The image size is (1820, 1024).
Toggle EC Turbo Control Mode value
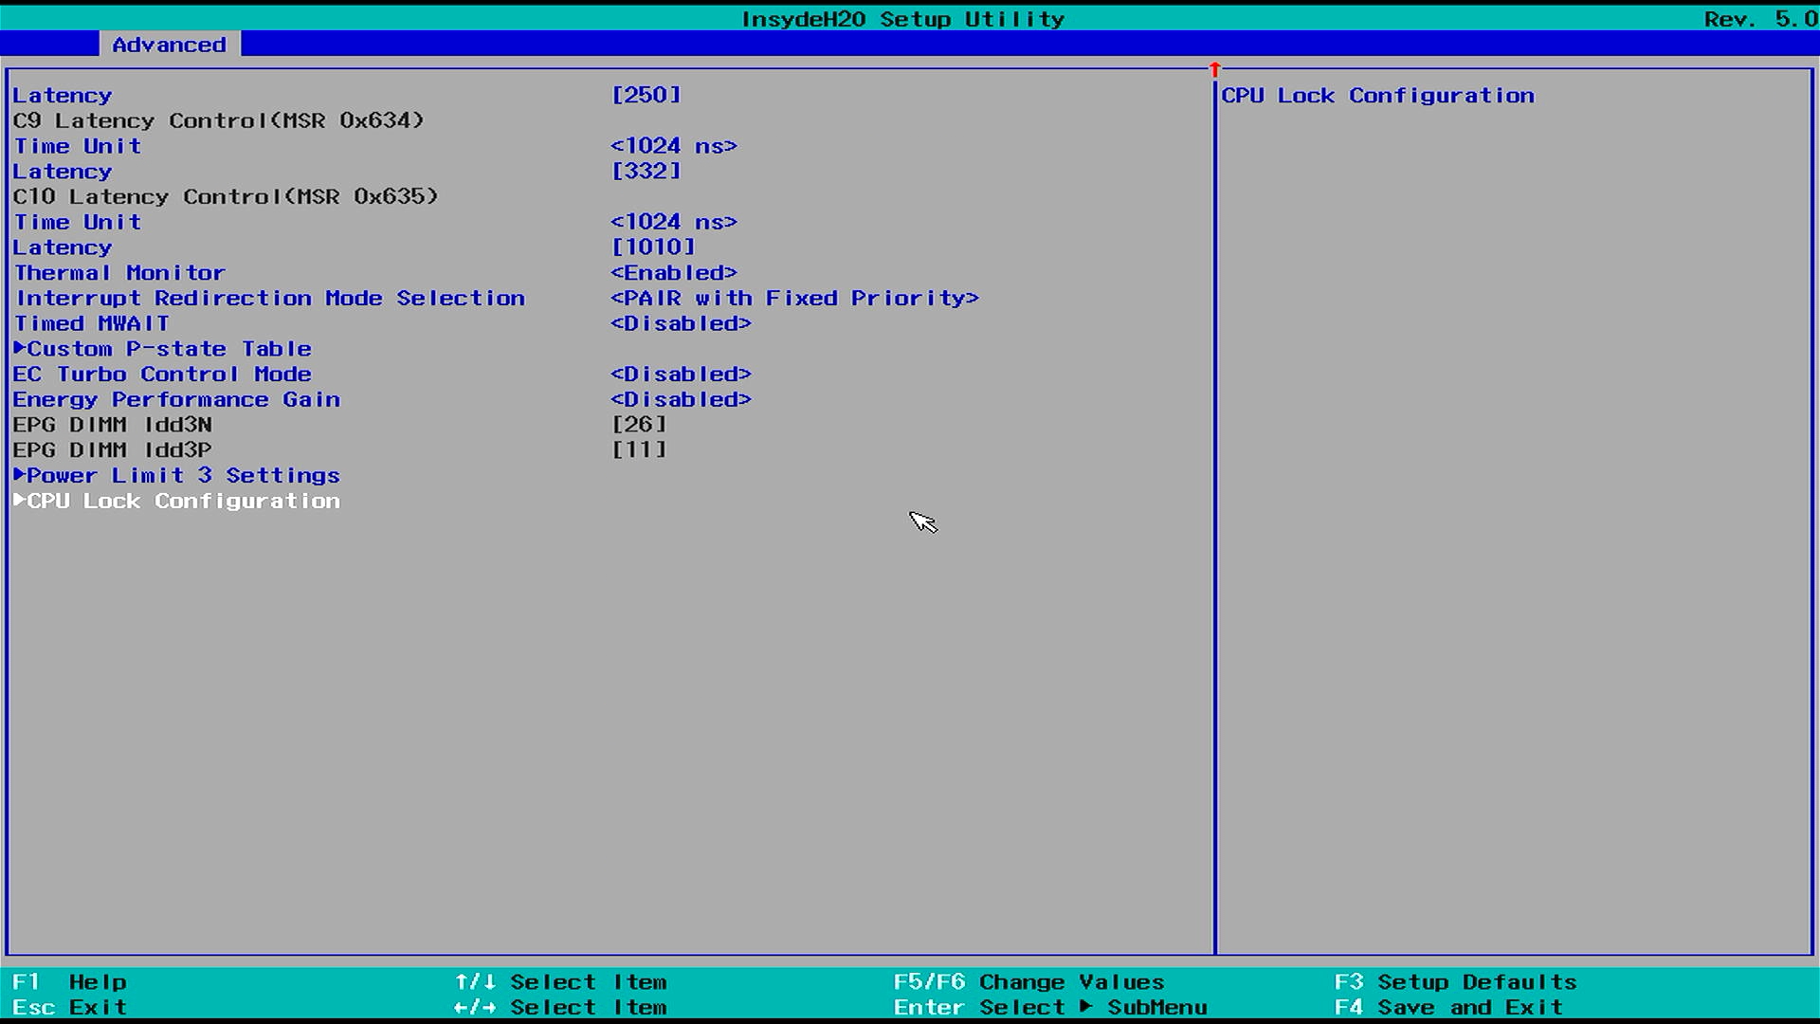pos(681,375)
